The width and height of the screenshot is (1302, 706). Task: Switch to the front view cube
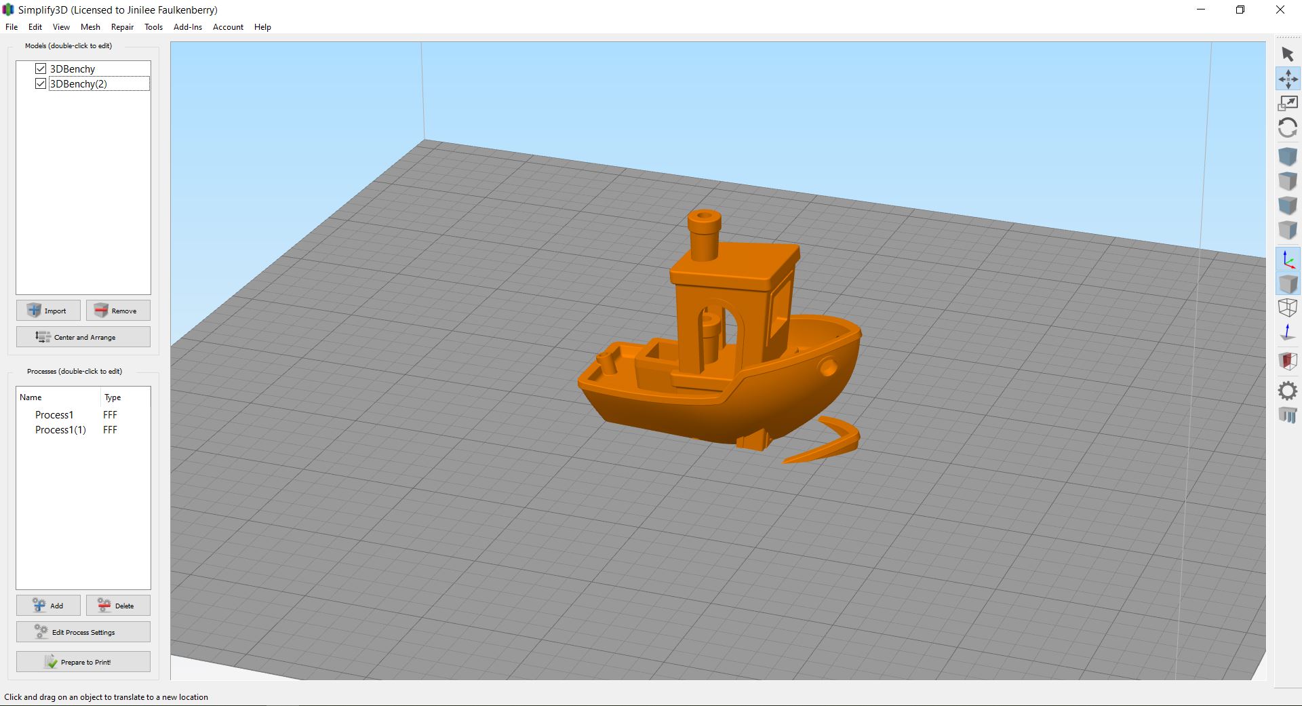tap(1287, 205)
